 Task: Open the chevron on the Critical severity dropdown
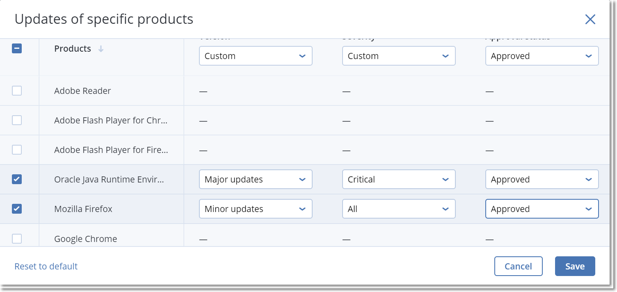point(446,179)
